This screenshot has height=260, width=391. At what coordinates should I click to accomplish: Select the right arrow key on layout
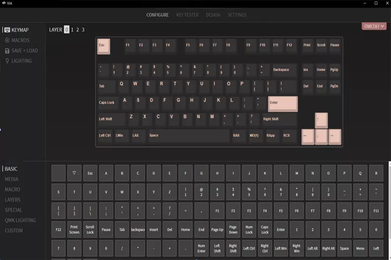tap(335, 137)
